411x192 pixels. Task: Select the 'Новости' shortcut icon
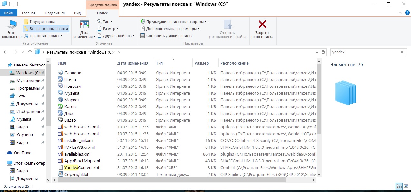pyautogui.click(x=61, y=86)
